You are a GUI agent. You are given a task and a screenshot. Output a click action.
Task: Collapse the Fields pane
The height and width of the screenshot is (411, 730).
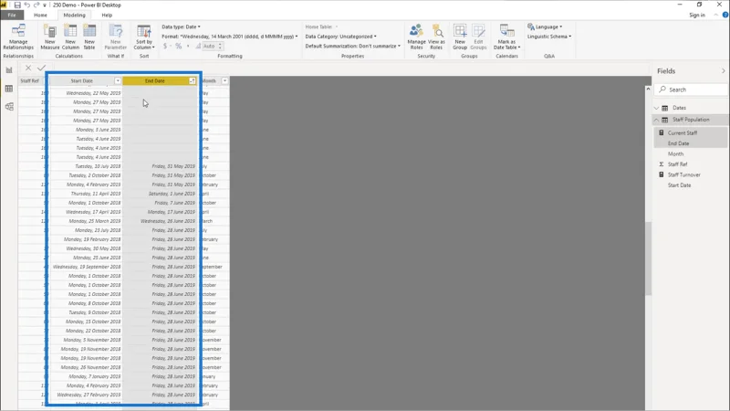pyautogui.click(x=723, y=71)
